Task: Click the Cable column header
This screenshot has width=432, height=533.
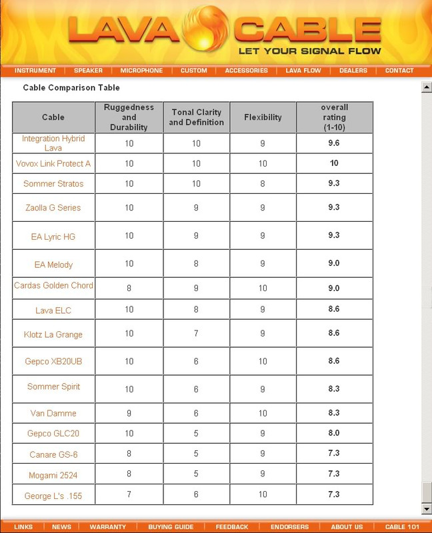Action: click(x=53, y=117)
